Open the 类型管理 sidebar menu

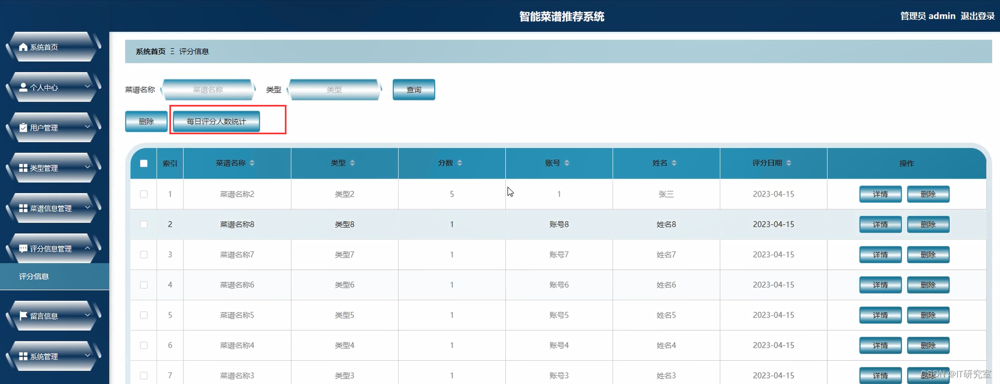(x=53, y=168)
